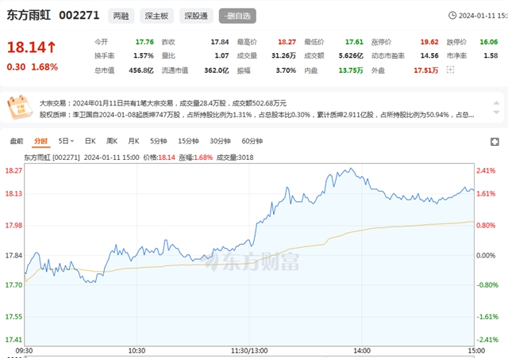Click the change percentage 1.68% under price
Viewport: 508px width, 358px height.
[44, 67]
